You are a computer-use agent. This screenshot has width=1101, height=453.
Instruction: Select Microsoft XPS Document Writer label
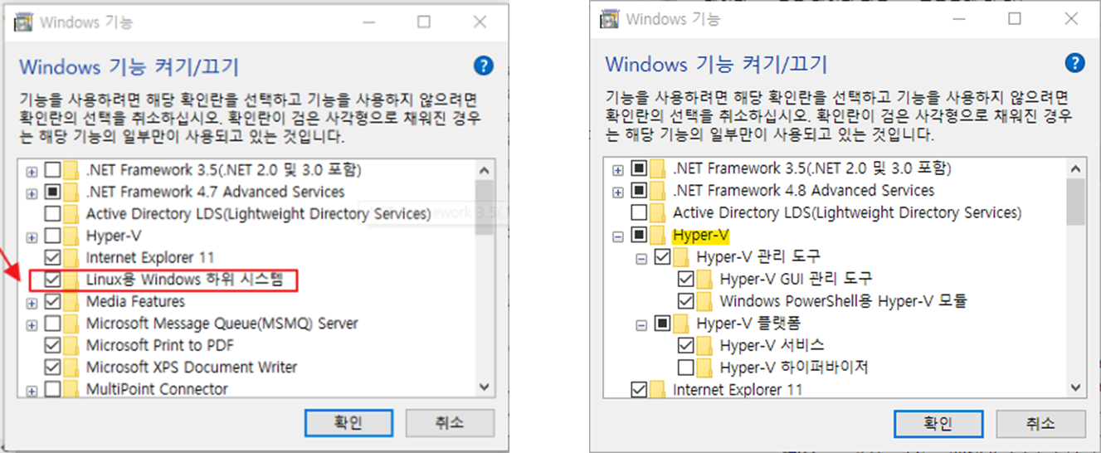tap(192, 367)
